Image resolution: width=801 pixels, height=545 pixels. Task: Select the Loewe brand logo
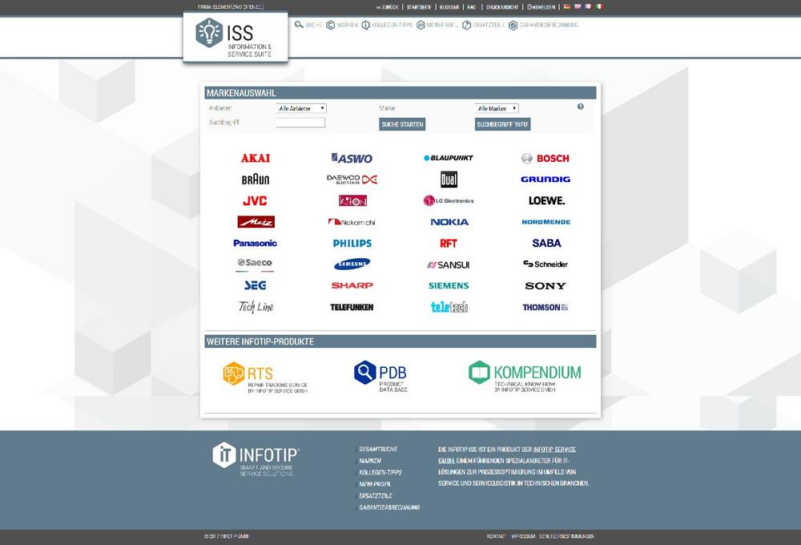546,201
